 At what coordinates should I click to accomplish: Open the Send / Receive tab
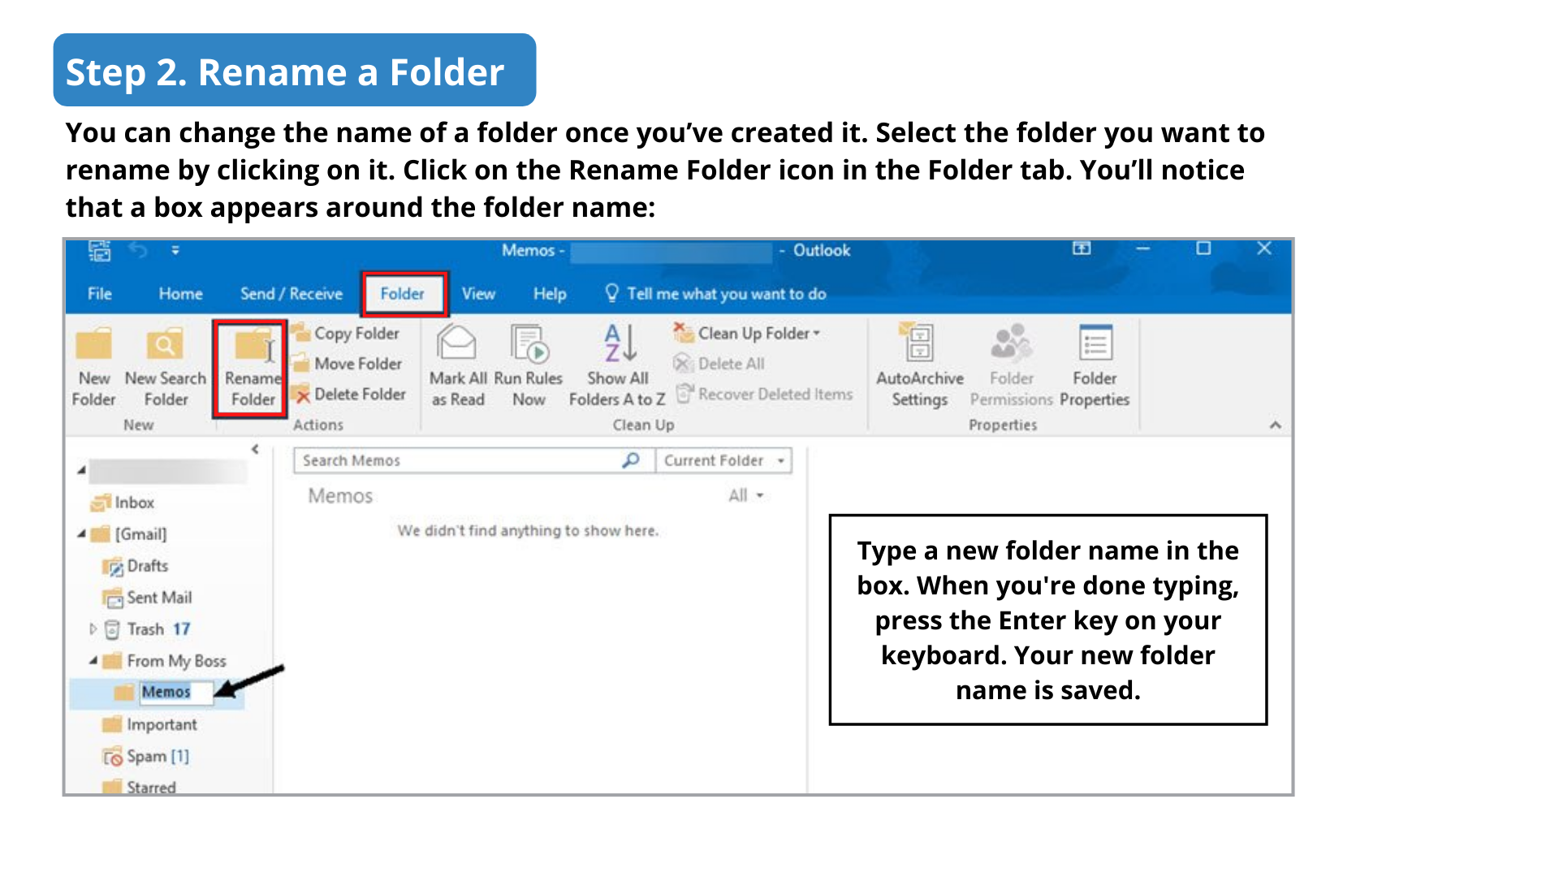[x=292, y=294]
